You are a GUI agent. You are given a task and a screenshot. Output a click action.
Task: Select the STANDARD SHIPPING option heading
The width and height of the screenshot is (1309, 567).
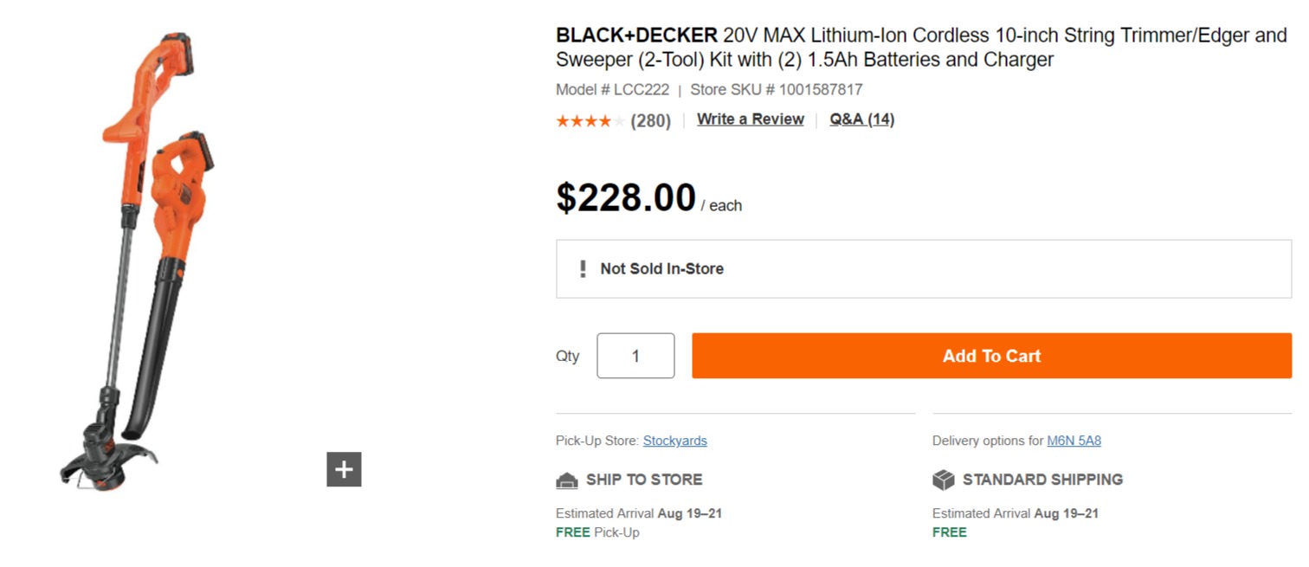(1042, 480)
